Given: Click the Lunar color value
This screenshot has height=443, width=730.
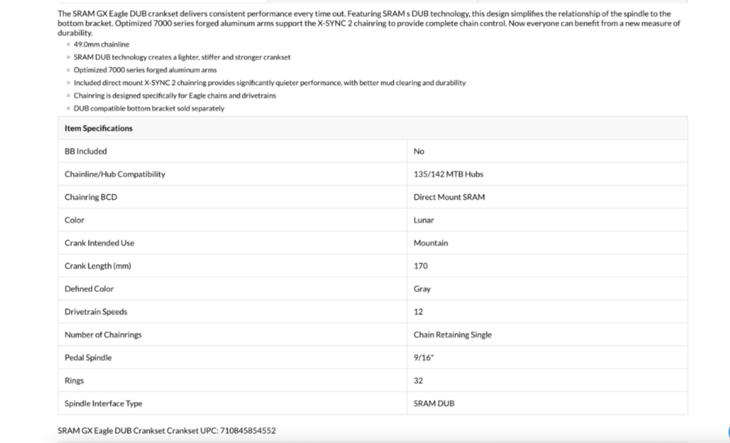Looking at the screenshot, I should [423, 220].
